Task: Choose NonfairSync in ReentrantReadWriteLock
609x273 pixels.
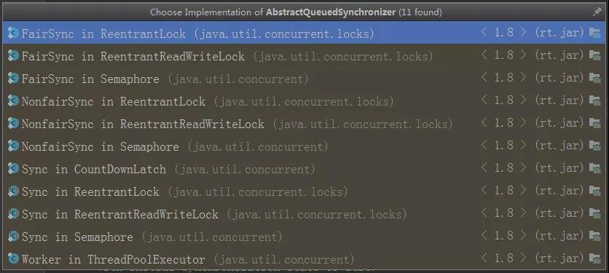Action: click(304, 123)
